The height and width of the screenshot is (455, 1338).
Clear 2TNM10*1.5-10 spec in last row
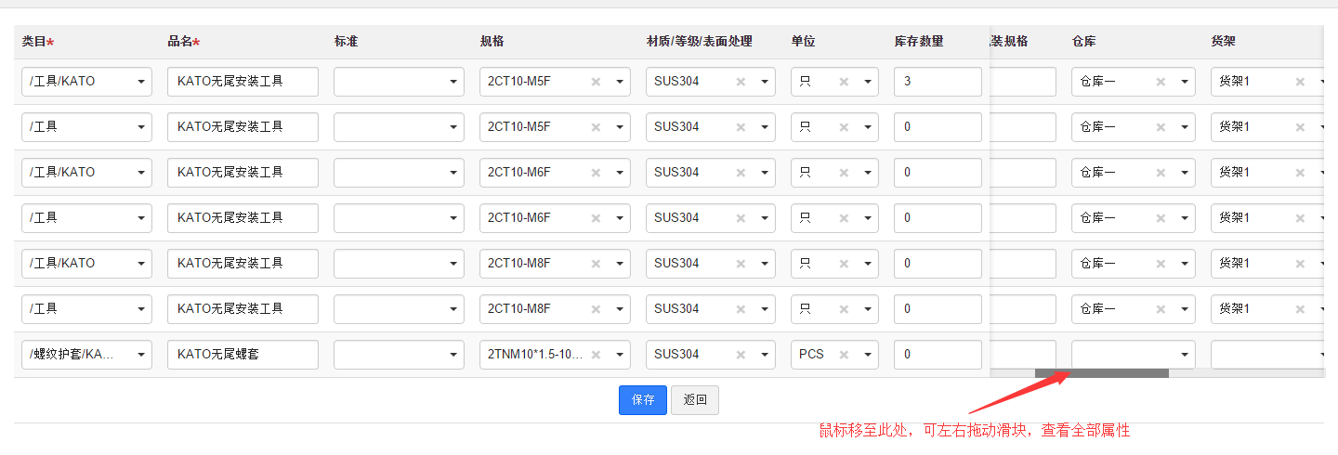pos(596,355)
